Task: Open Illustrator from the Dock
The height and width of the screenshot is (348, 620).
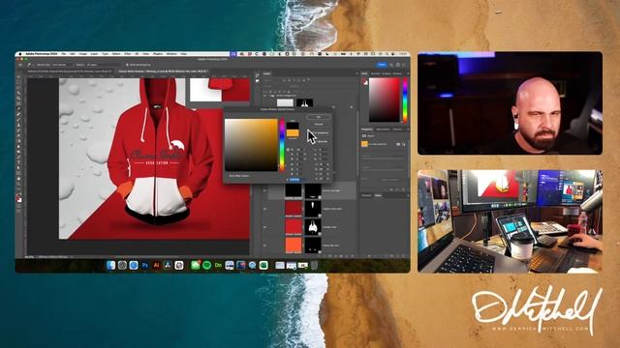Action: pos(156,266)
